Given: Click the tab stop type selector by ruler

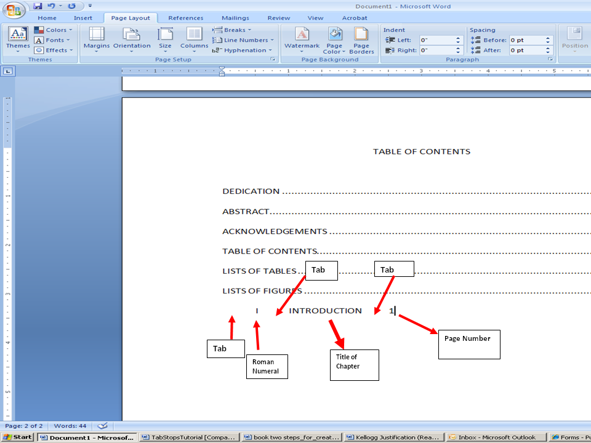Looking at the screenshot, I should [8, 71].
